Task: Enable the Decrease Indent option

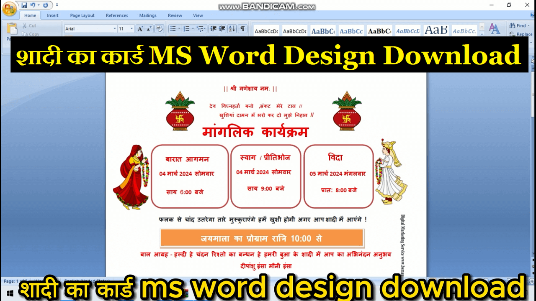Action: click(213, 28)
